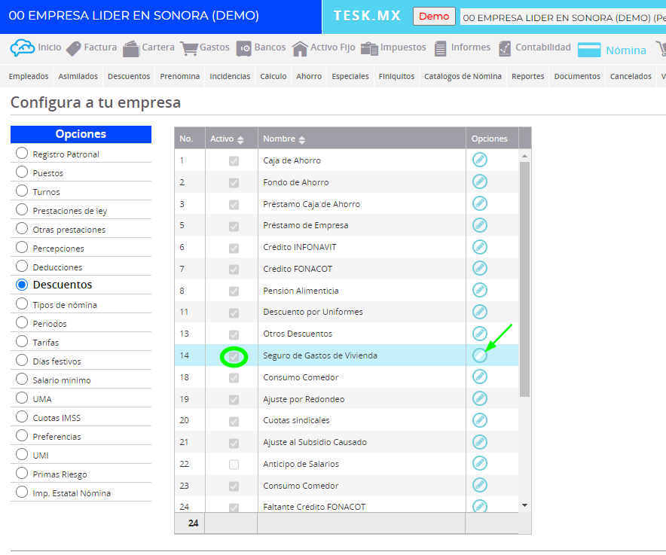This screenshot has height=555, width=666.
Task: Edit Otros Descuentos pencil icon
Action: (480, 334)
